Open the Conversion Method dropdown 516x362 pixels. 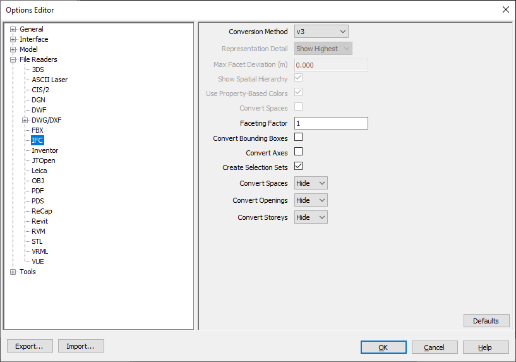pyautogui.click(x=321, y=32)
